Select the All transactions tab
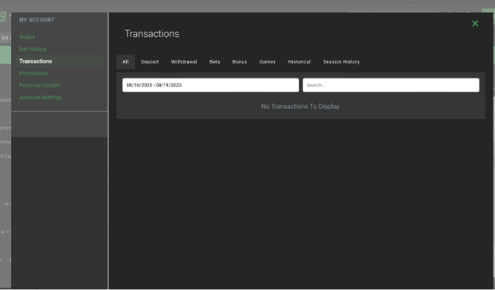Image resolution: width=495 pixels, height=290 pixels. [x=125, y=62]
